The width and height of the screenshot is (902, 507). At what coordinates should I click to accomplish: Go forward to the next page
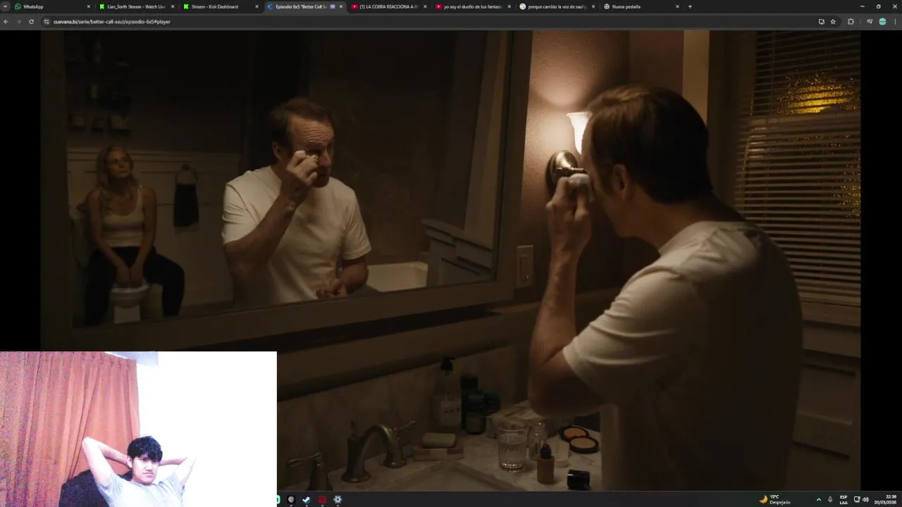pos(18,22)
